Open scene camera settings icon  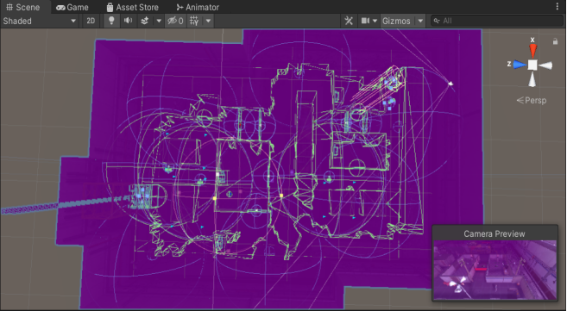point(365,21)
